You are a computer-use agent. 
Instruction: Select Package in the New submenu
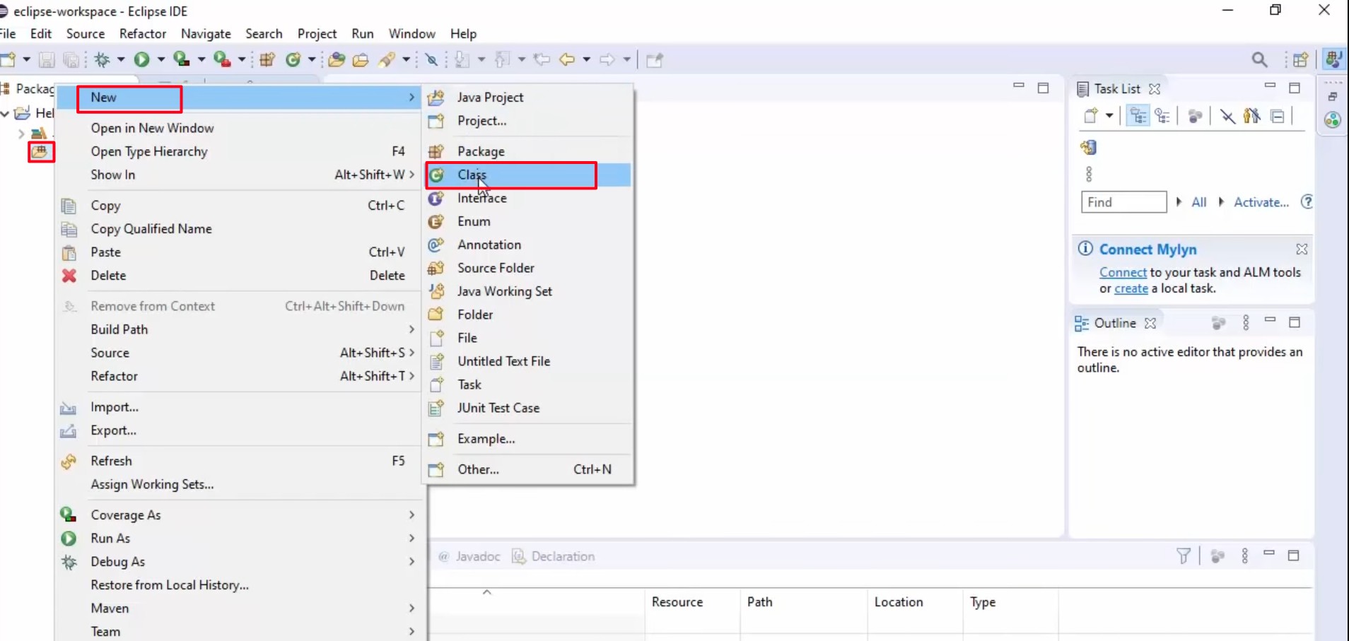[528, 151]
